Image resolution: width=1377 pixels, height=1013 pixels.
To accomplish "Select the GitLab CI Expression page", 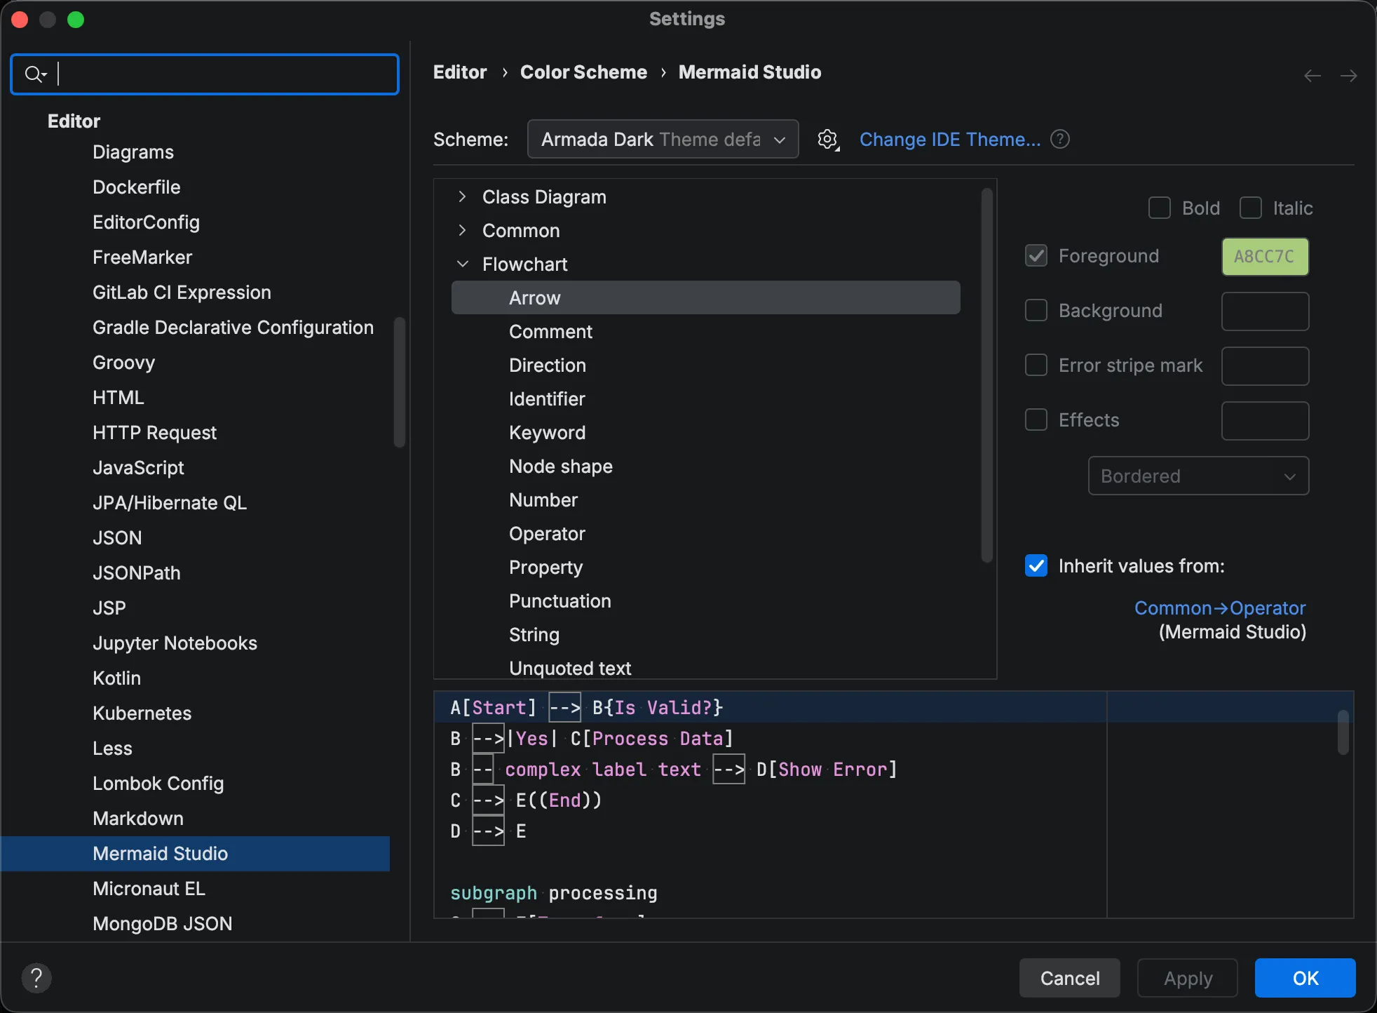I will click(182, 292).
